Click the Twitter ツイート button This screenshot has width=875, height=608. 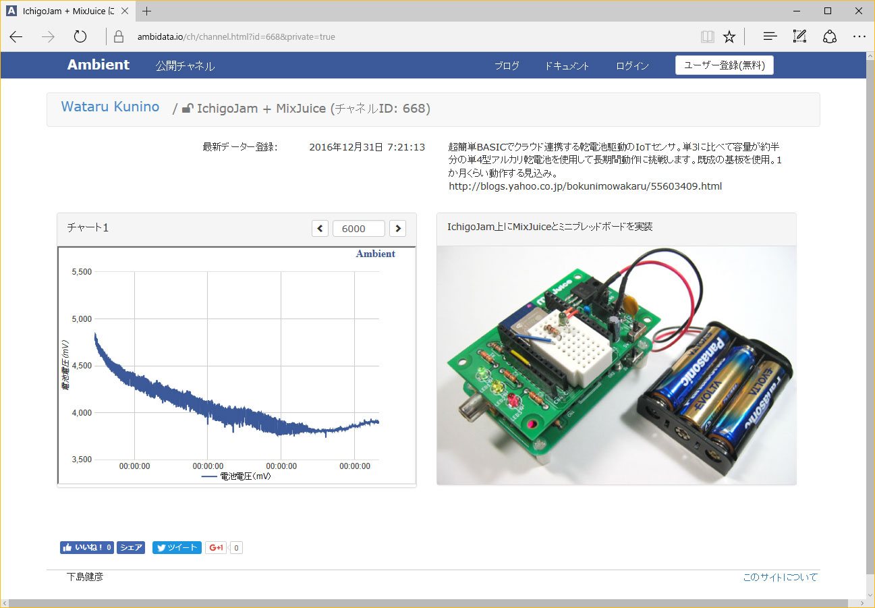177,547
